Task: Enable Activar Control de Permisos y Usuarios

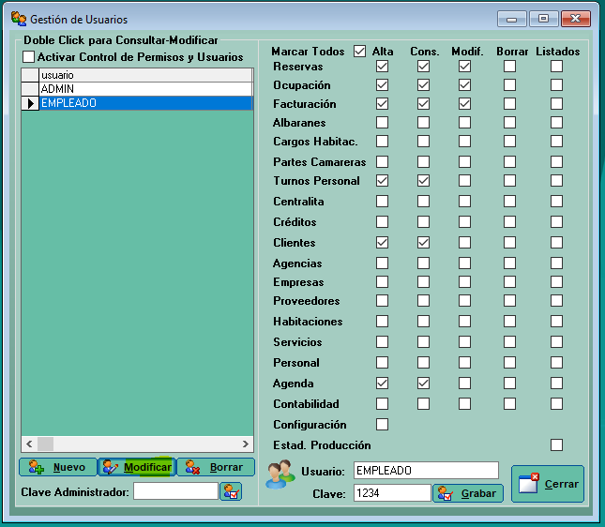Action: click(28, 56)
